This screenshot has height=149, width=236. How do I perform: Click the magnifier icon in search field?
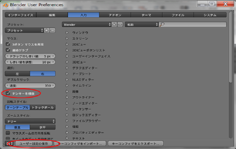162,24
